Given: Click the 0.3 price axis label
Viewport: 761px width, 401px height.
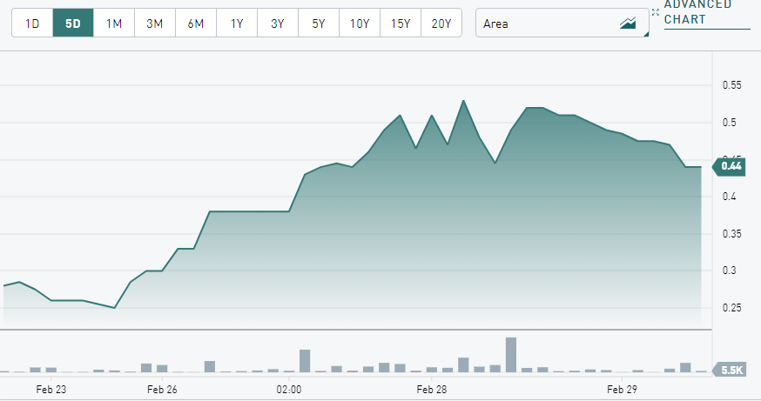Looking at the screenshot, I should click(729, 271).
